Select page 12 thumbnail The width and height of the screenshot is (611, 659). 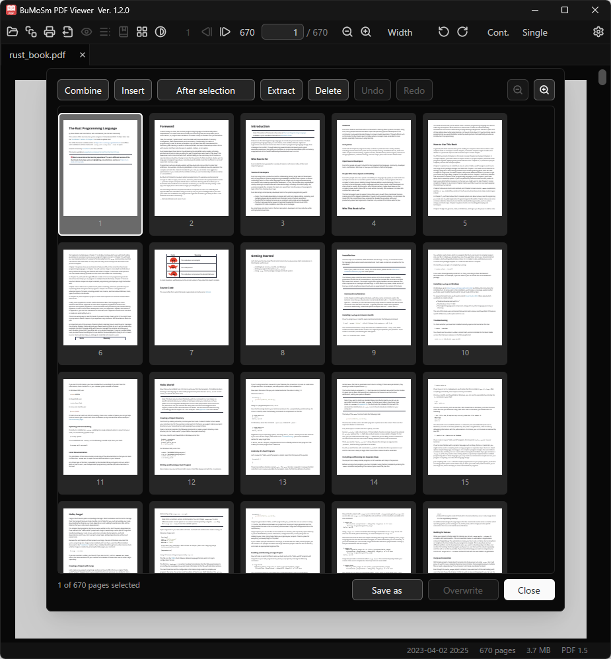click(x=192, y=433)
